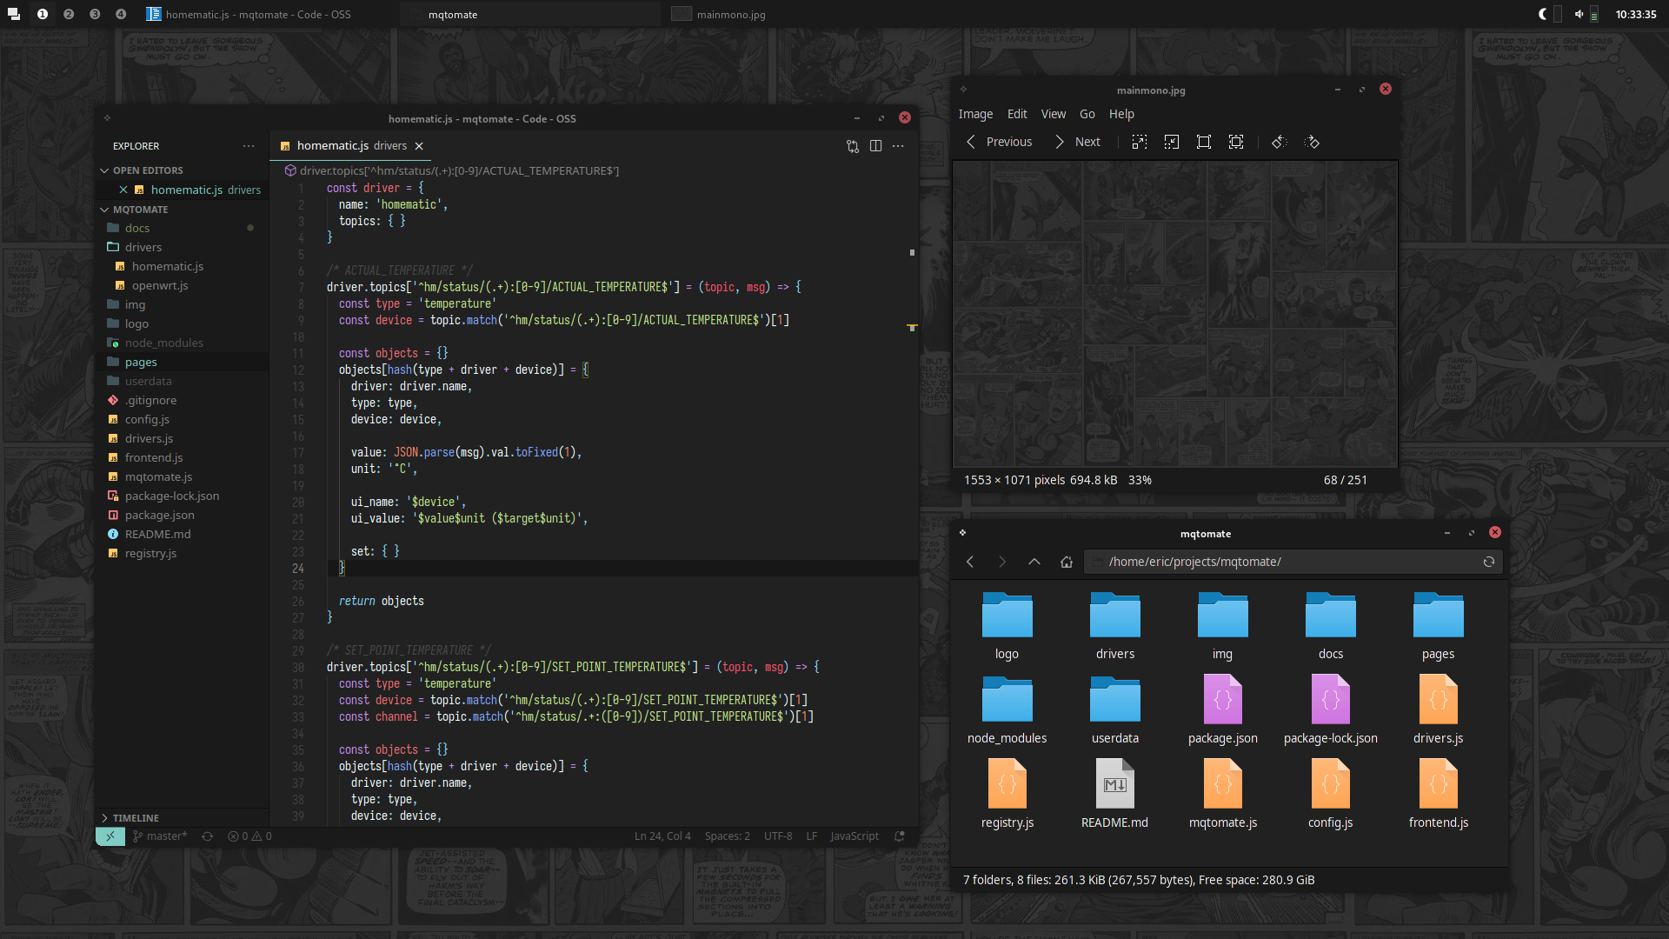
Task: Open the notifications bell in the status bar
Action: click(900, 836)
